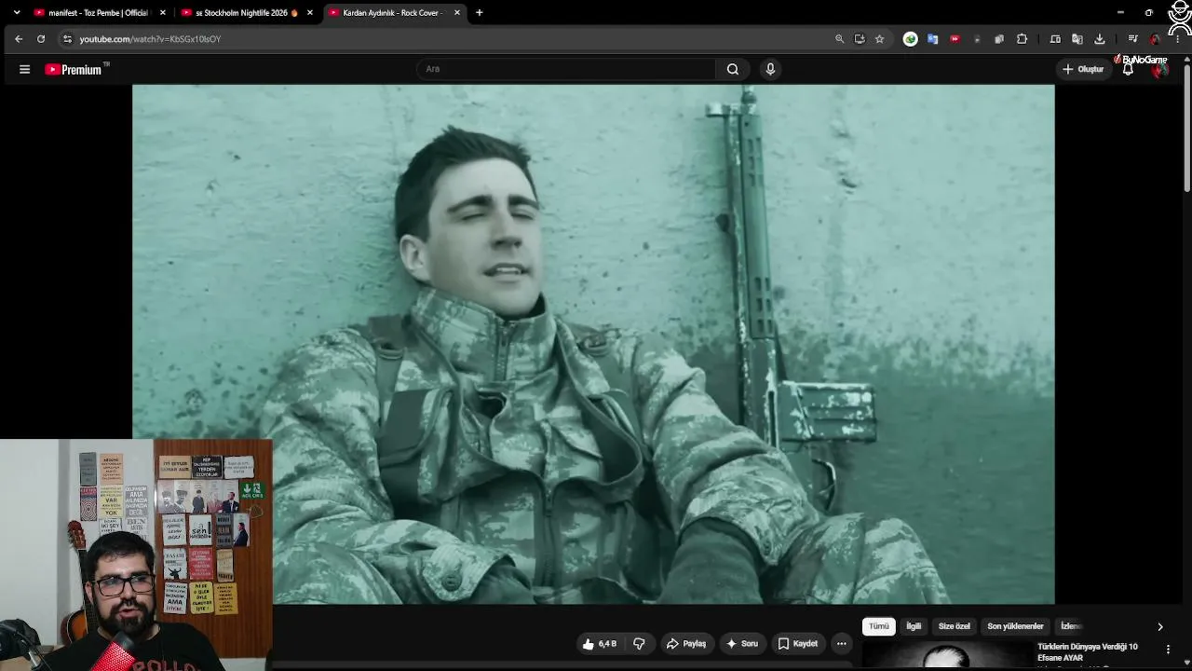Expand the tab search dropdown arrow
Screen dimensions: 1192x671
[16, 13]
